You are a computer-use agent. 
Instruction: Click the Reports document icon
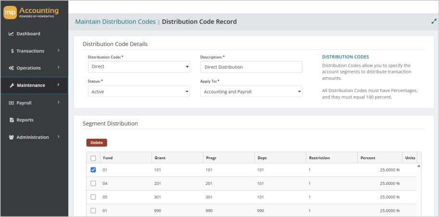12,120
